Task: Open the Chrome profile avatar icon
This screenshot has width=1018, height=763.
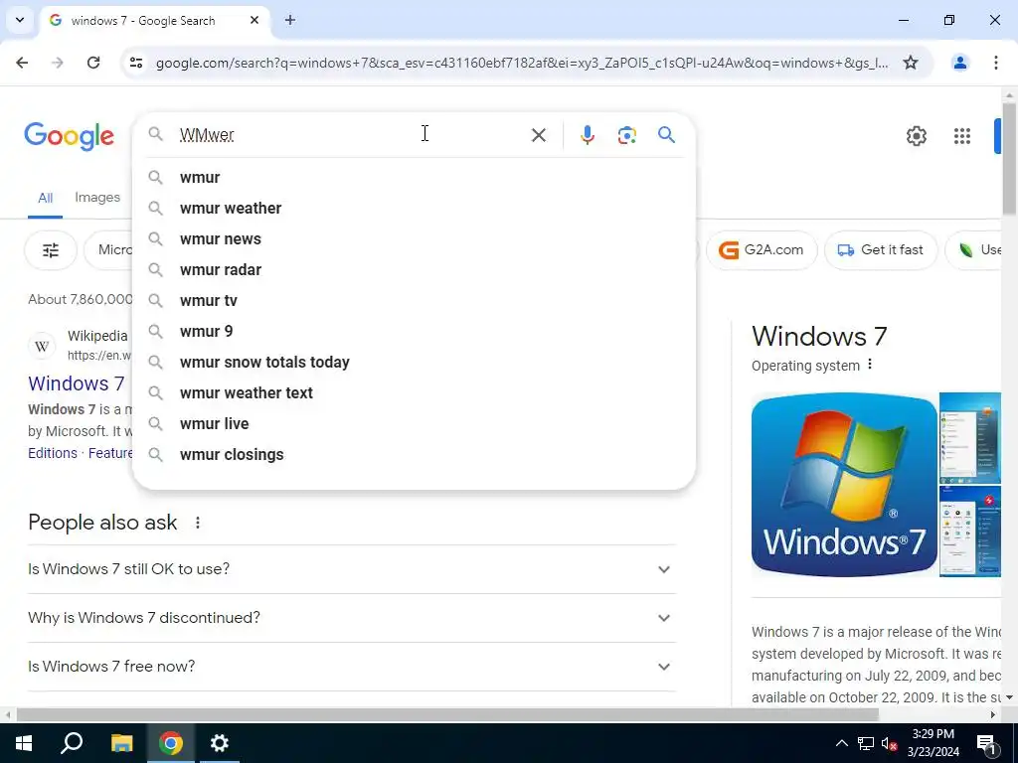Action: (959, 63)
